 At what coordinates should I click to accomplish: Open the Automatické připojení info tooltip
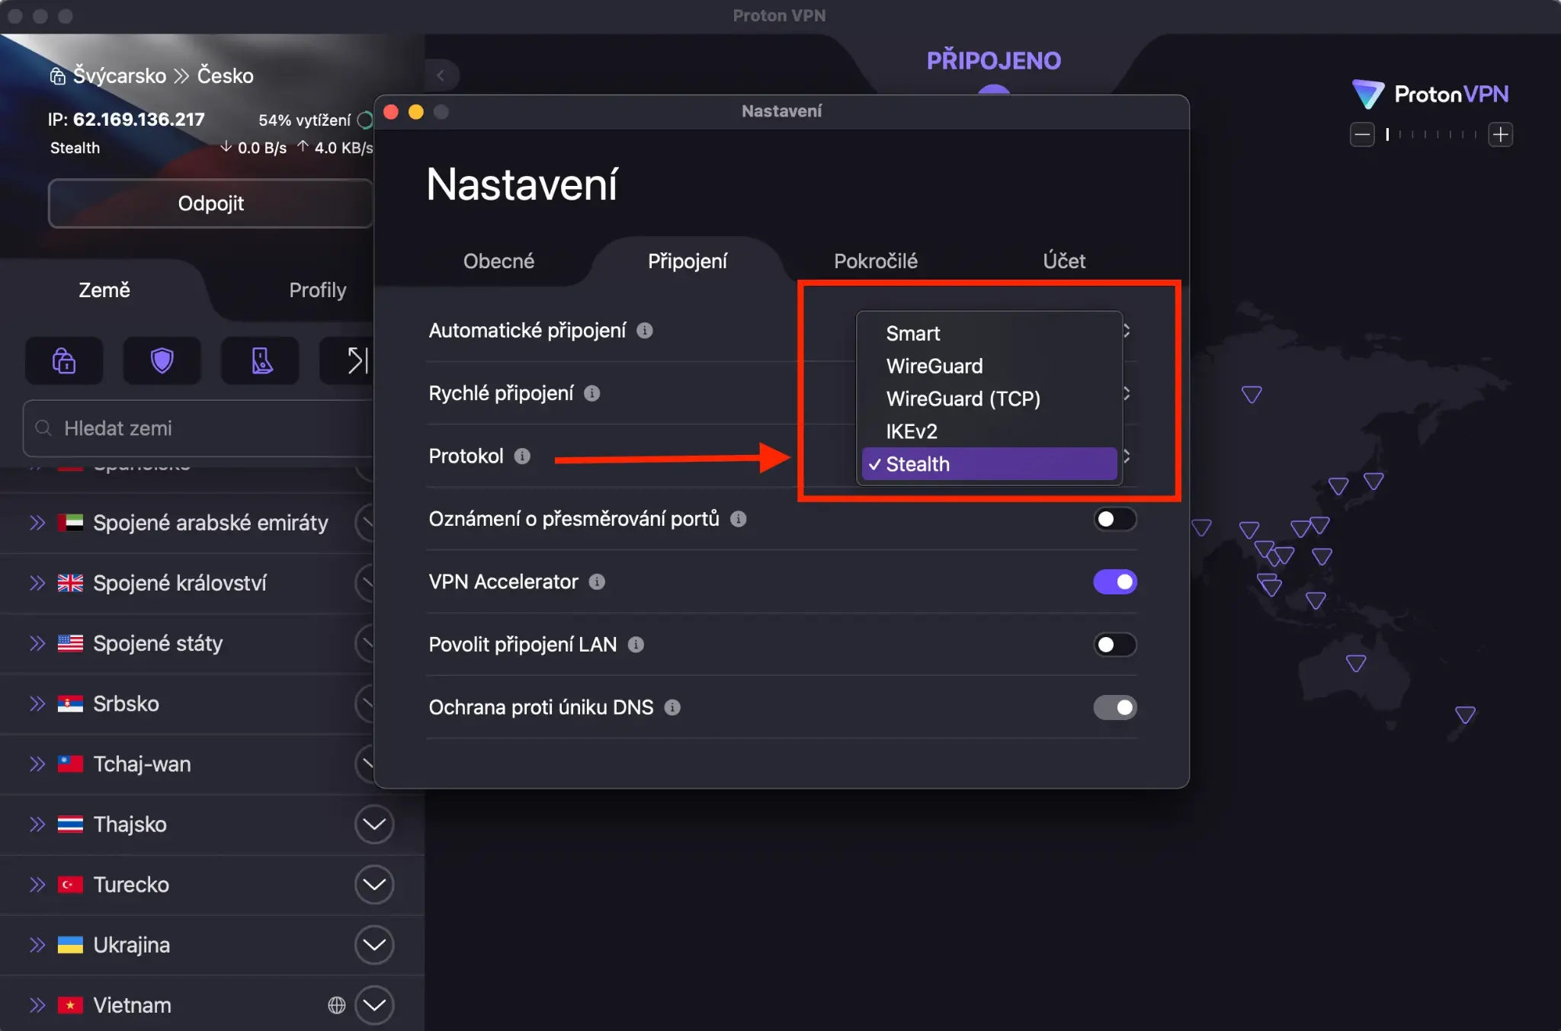644,330
